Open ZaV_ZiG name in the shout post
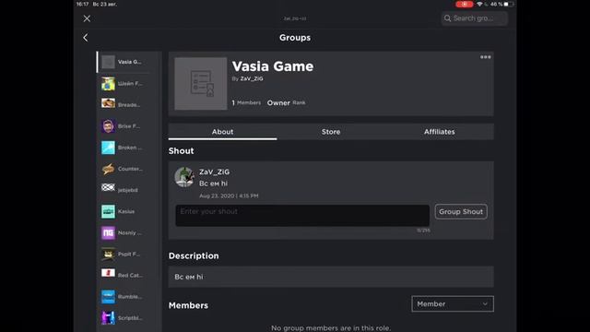The width and height of the screenshot is (590, 332). (x=214, y=172)
